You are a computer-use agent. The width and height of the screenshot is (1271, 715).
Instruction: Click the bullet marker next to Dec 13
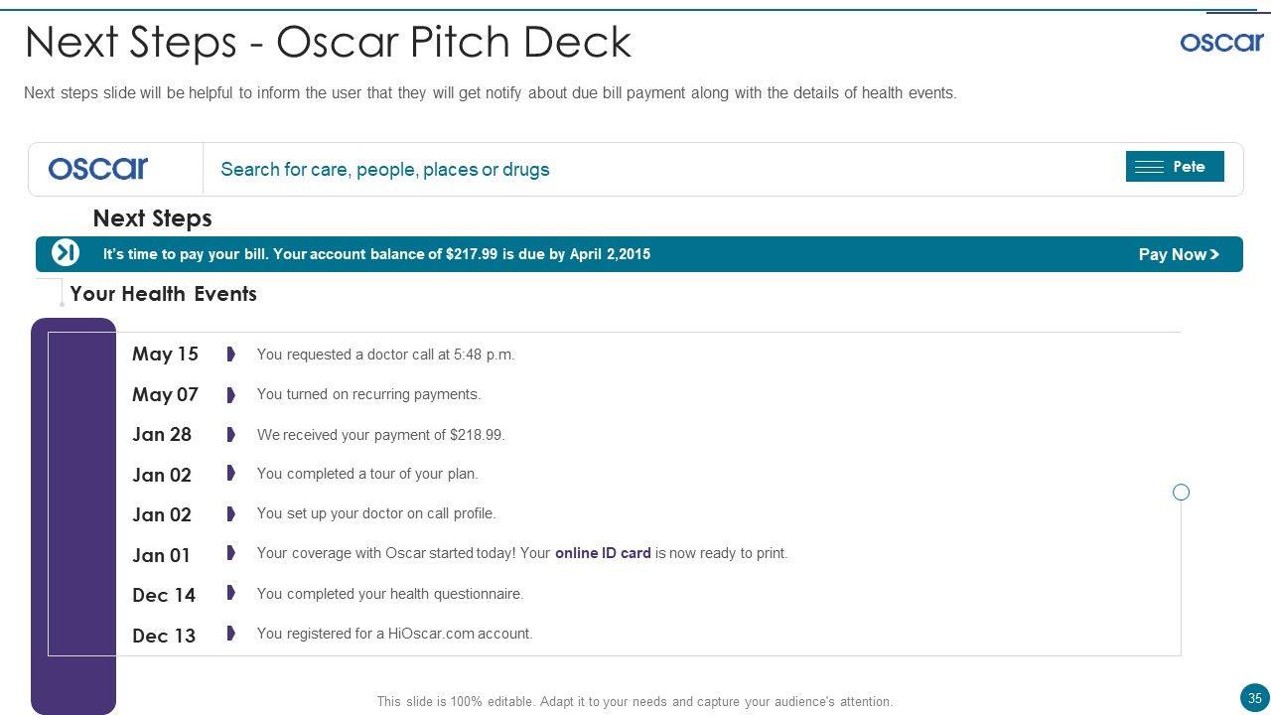pyautogui.click(x=230, y=634)
